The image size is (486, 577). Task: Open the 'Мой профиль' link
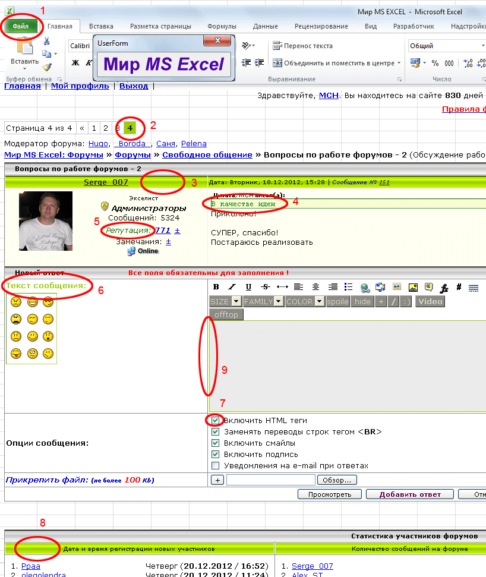coord(80,86)
